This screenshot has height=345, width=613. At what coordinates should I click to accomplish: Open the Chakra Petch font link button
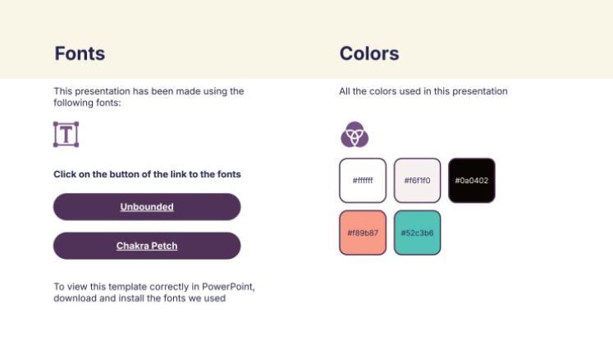[x=147, y=246]
